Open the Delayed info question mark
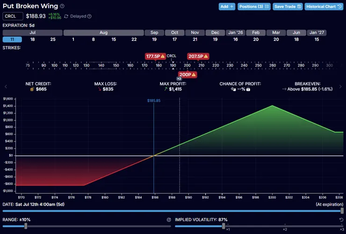The image size is (346, 234). click(89, 16)
